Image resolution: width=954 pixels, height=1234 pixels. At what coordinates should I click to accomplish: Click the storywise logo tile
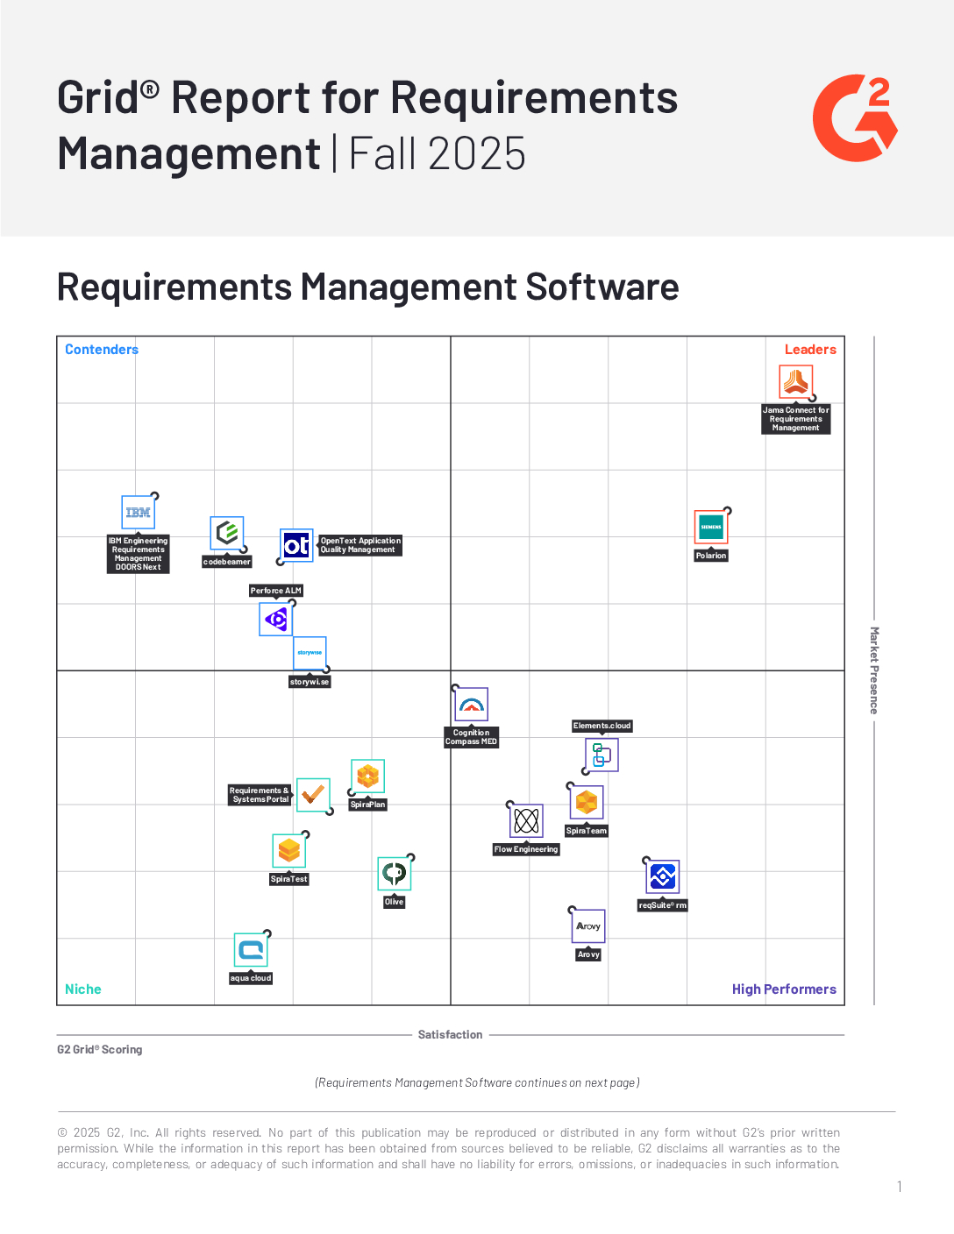(310, 653)
